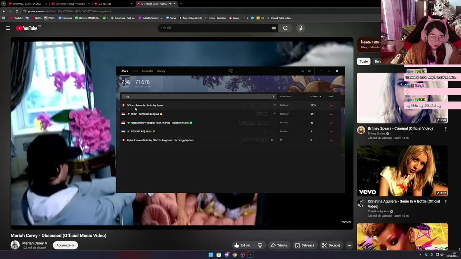
Task: Open the Upload Video to Re... bookmark
Action: (279, 18)
